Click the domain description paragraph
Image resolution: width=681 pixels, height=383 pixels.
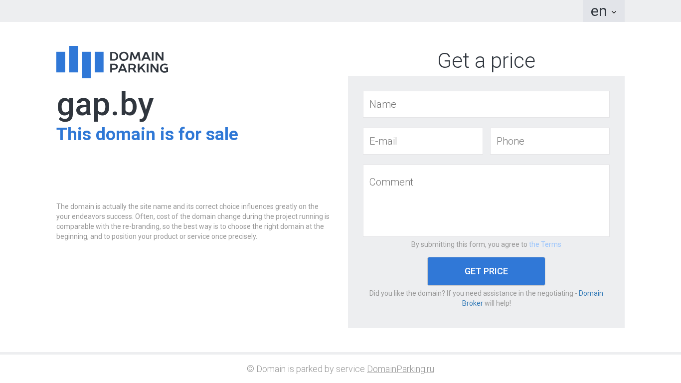coord(193,221)
